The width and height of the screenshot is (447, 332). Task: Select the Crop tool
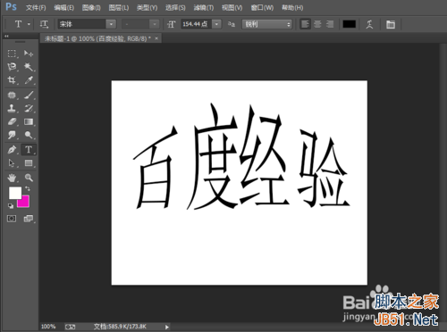[x=12, y=79]
